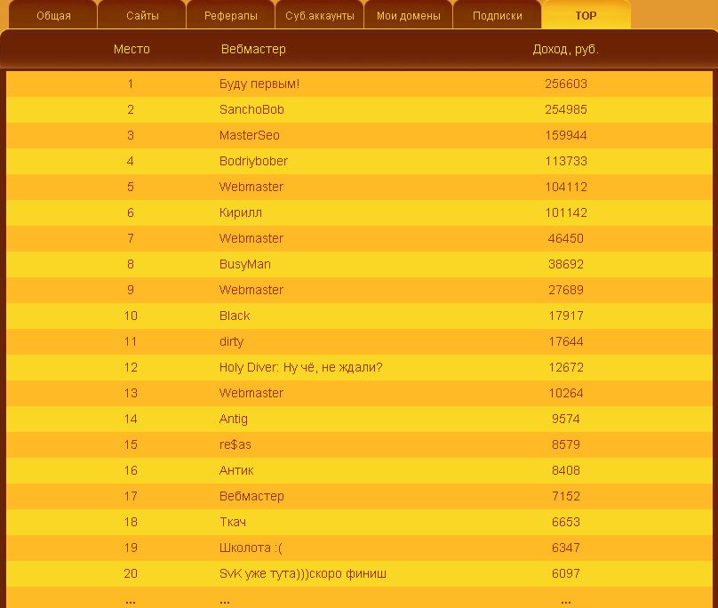
Task: Click income value 6097
Action: pos(565,573)
